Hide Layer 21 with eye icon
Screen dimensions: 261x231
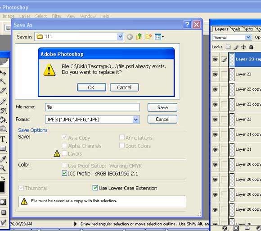[x=215, y=149]
